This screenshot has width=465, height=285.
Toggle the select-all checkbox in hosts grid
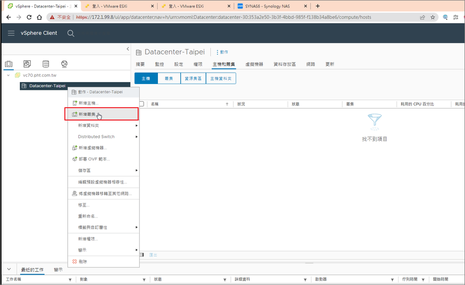tap(142, 104)
